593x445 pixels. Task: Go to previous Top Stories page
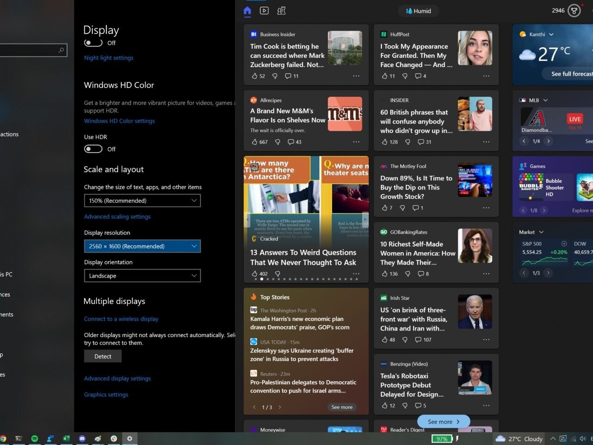click(x=254, y=407)
